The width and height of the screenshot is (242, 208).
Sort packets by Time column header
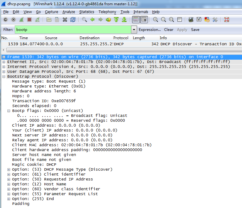pos(31,38)
